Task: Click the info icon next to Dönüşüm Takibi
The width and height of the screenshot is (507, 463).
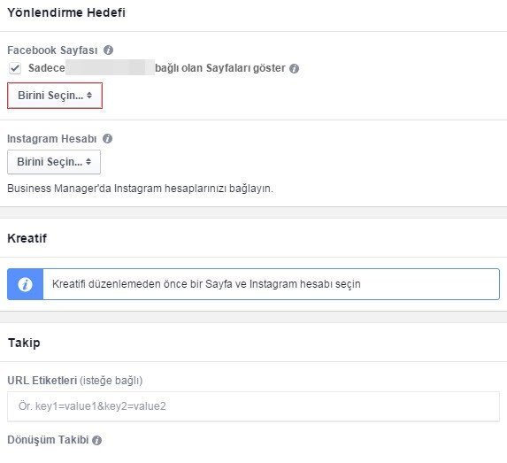Action: click(96, 440)
